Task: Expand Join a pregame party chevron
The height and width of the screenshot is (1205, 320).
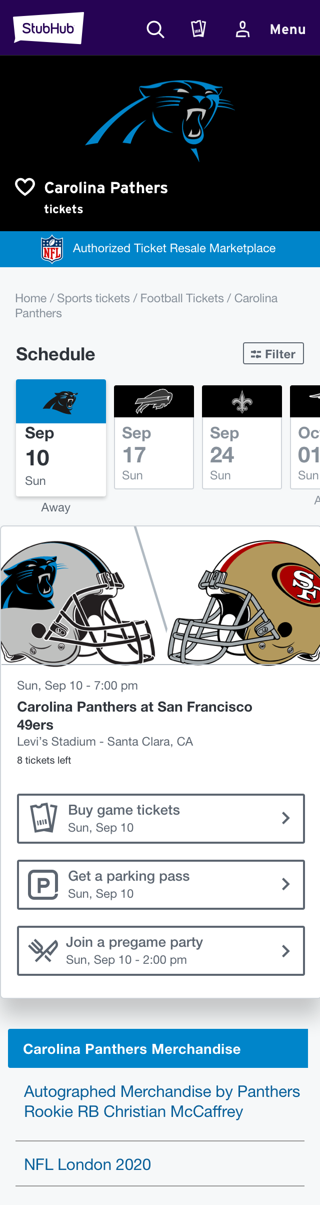Action: click(285, 951)
